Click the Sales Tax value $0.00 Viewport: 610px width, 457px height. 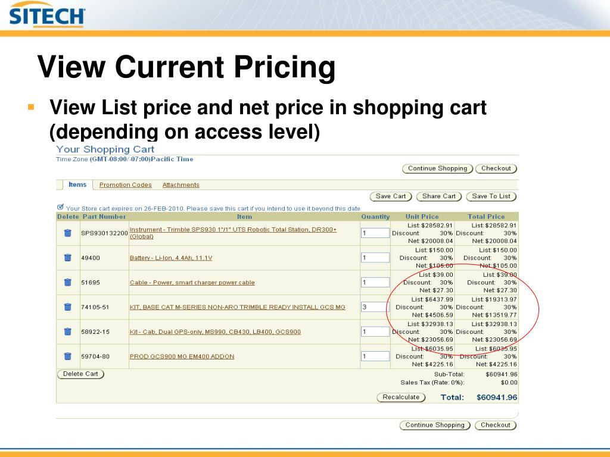coord(509,383)
